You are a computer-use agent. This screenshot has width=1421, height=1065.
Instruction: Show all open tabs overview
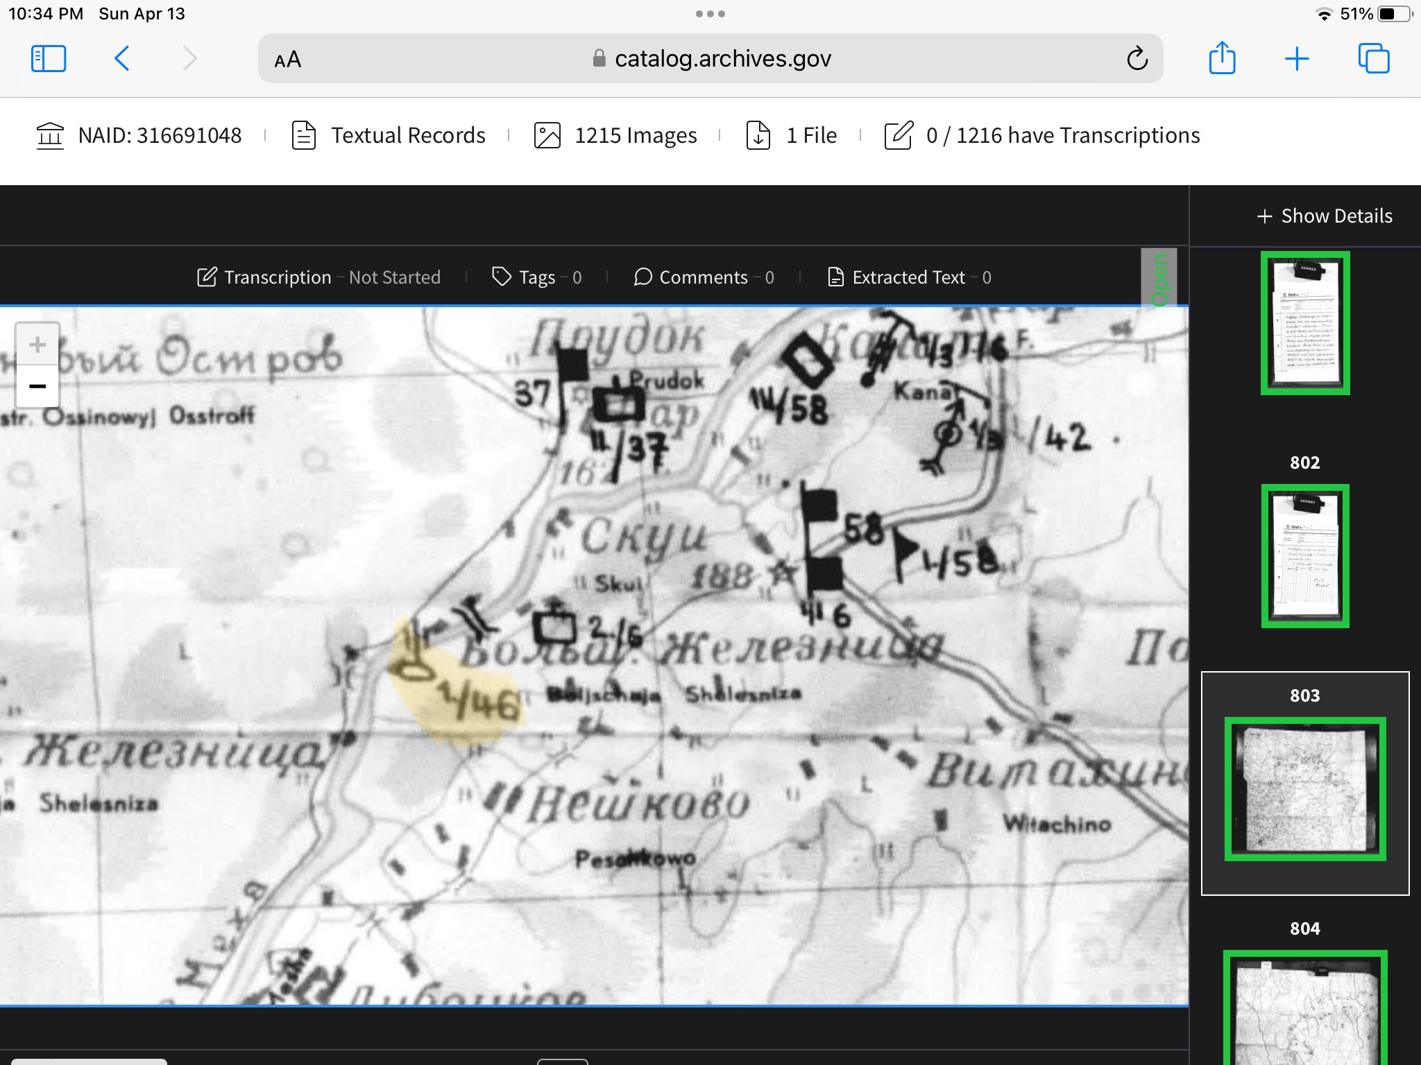pos(1373,59)
